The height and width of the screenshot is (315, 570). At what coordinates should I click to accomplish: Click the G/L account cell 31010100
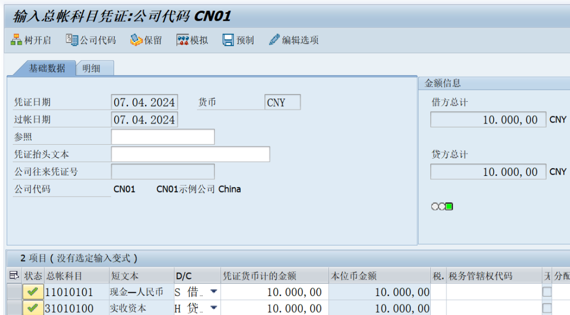pos(76,308)
